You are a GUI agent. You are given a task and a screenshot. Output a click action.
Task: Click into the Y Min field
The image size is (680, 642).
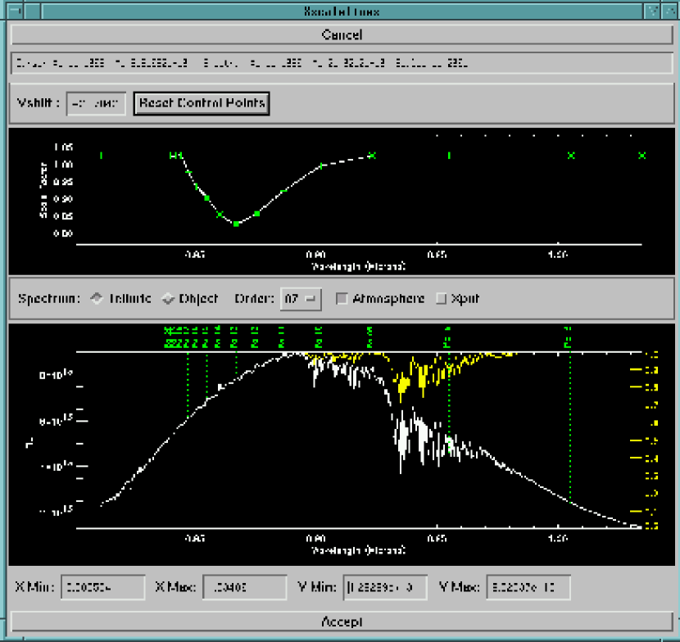385,587
